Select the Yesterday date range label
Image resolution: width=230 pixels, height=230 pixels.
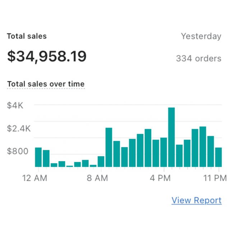(x=201, y=36)
